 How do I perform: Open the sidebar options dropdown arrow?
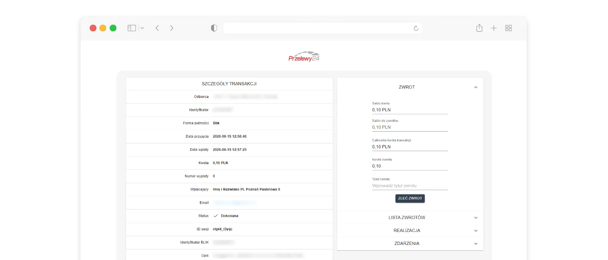pyautogui.click(x=142, y=28)
